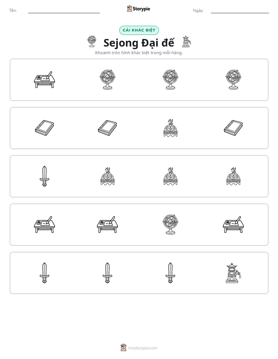This screenshot has width=278, height=359.
Task: Click the Sejong Đại đế title
Action: point(139,43)
